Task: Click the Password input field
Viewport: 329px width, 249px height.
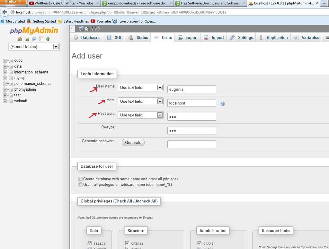Action: coord(191,117)
